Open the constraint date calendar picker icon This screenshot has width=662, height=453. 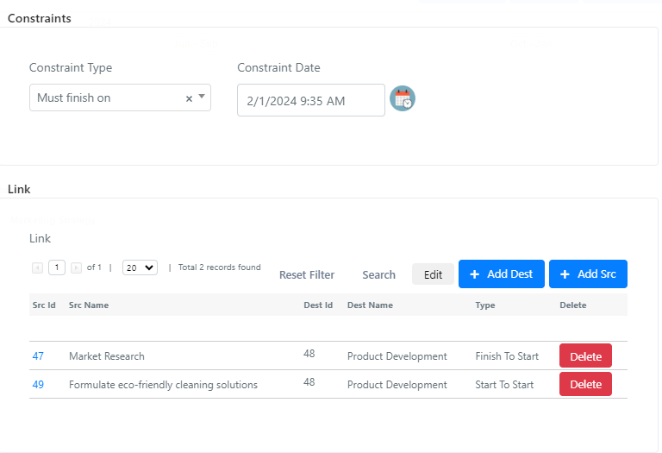403,98
